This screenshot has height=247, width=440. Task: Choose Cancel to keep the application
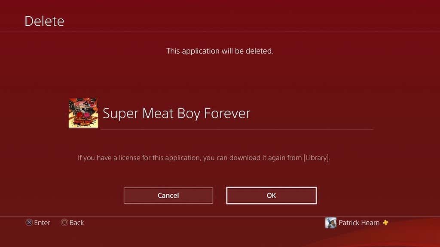168,196
